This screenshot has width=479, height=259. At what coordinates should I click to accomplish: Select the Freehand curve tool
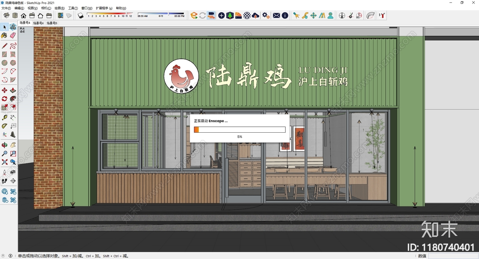(13, 46)
